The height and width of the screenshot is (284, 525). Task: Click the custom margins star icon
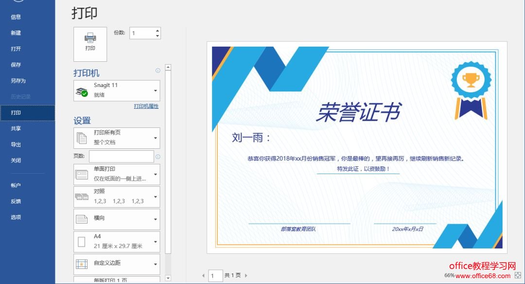coord(82,264)
